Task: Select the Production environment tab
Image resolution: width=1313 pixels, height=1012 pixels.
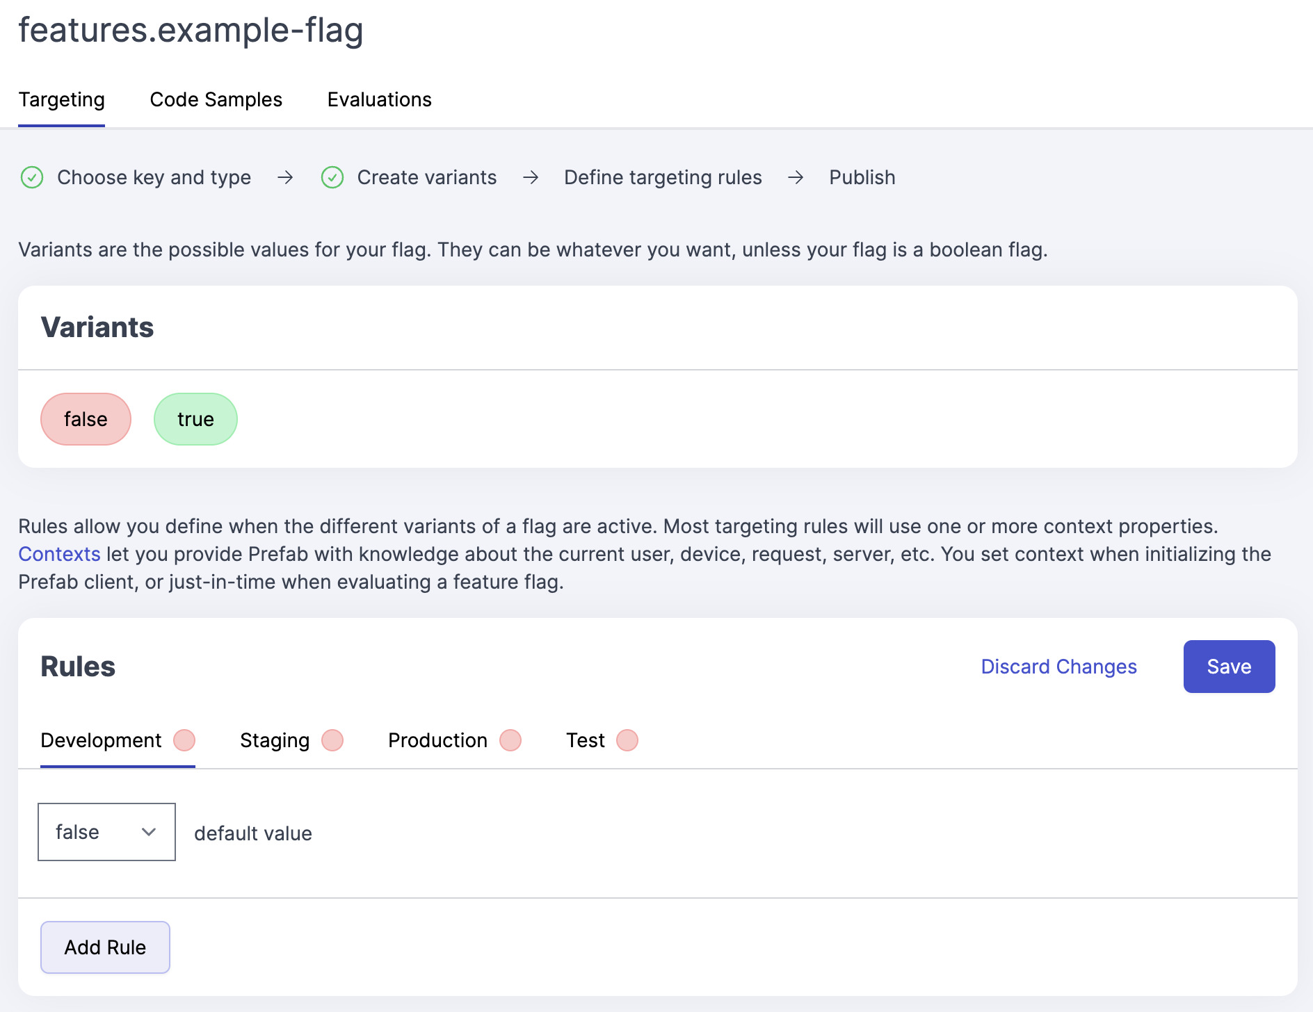Action: 437,740
